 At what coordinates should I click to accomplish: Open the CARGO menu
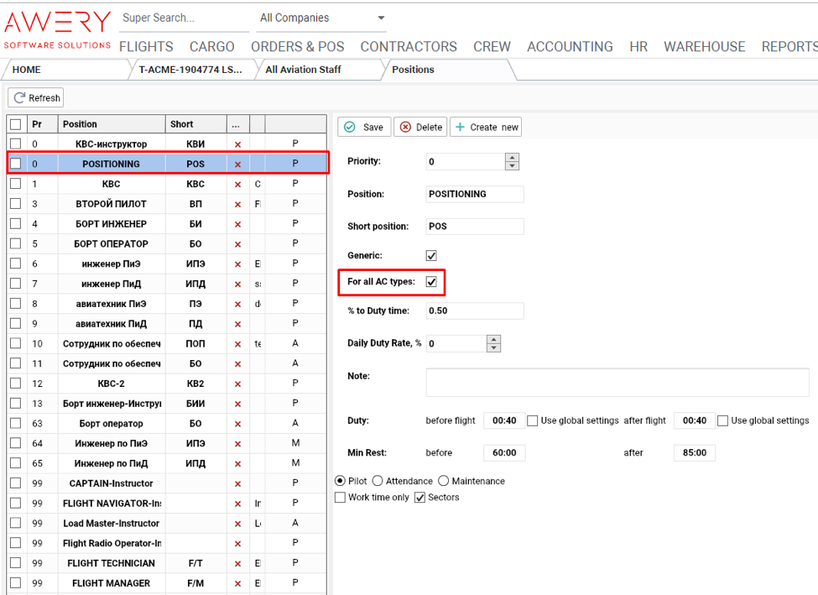click(x=211, y=47)
